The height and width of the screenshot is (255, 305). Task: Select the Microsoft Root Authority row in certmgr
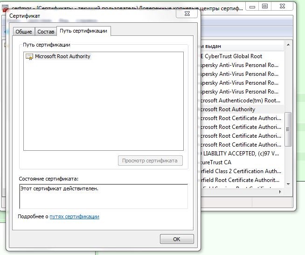point(242,109)
